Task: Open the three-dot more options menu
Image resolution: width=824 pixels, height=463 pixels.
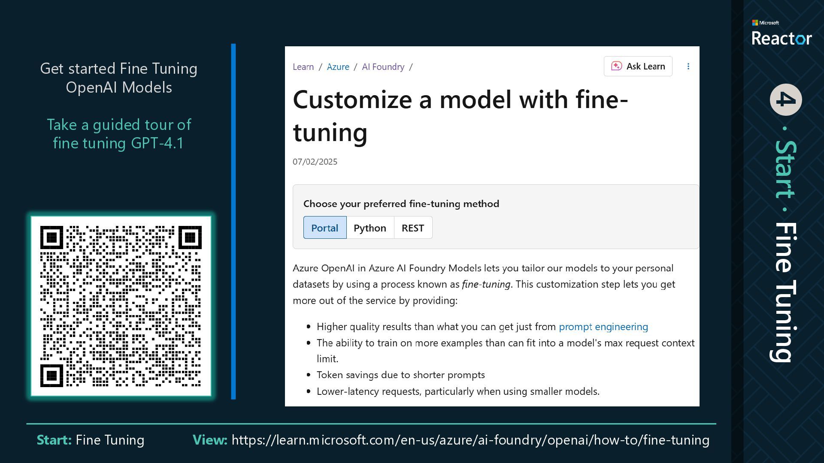Action: [x=688, y=66]
